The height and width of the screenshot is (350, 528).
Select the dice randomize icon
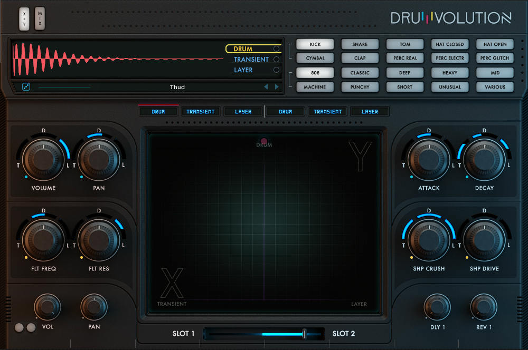(25, 87)
